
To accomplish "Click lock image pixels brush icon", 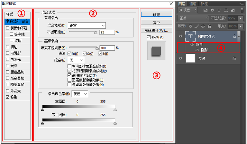I will coord(197,26).
